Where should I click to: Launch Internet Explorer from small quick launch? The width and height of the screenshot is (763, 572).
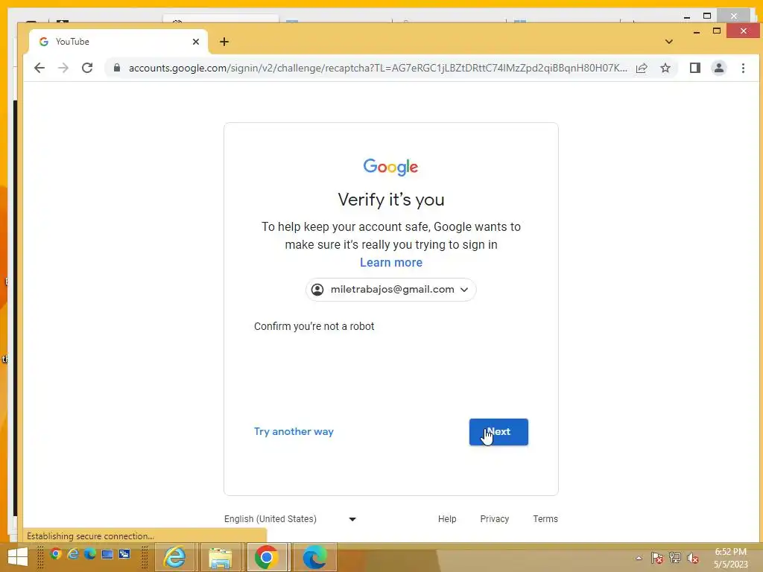pyautogui.click(x=73, y=554)
